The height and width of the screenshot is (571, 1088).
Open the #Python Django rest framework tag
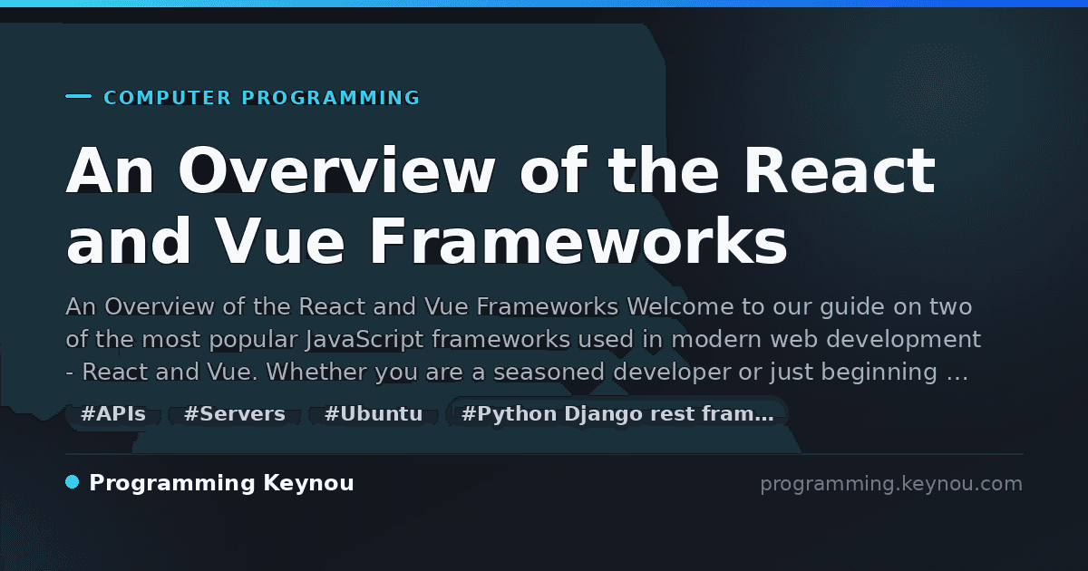(617, 415)
